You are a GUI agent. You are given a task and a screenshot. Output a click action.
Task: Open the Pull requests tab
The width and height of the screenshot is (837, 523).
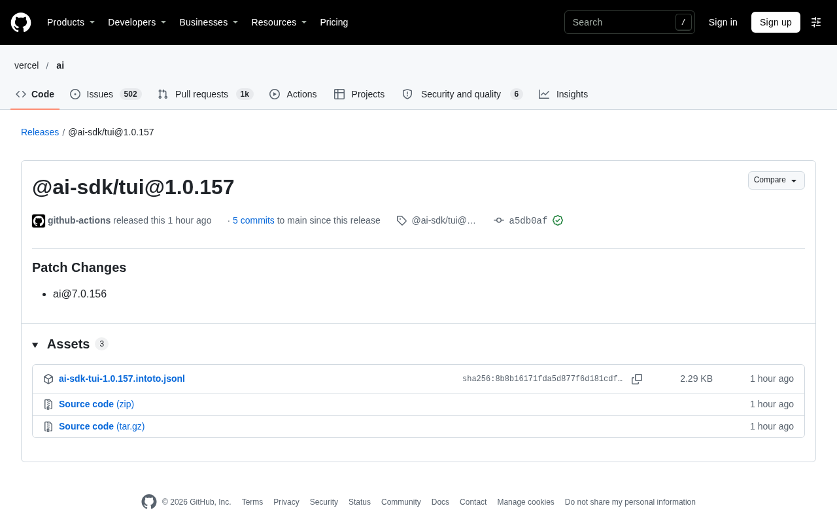[205, 94]
